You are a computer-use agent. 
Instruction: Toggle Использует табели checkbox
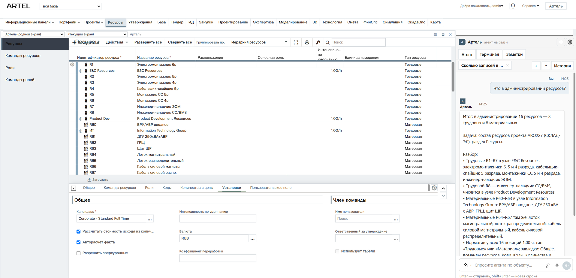click(x=337, y=251)
